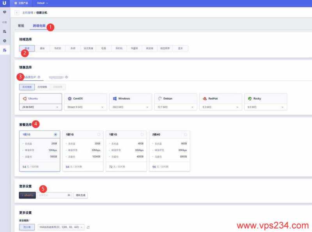Viewport: 312px width, 232px height.
Task: Click the password input field
Action: [52, 195]
